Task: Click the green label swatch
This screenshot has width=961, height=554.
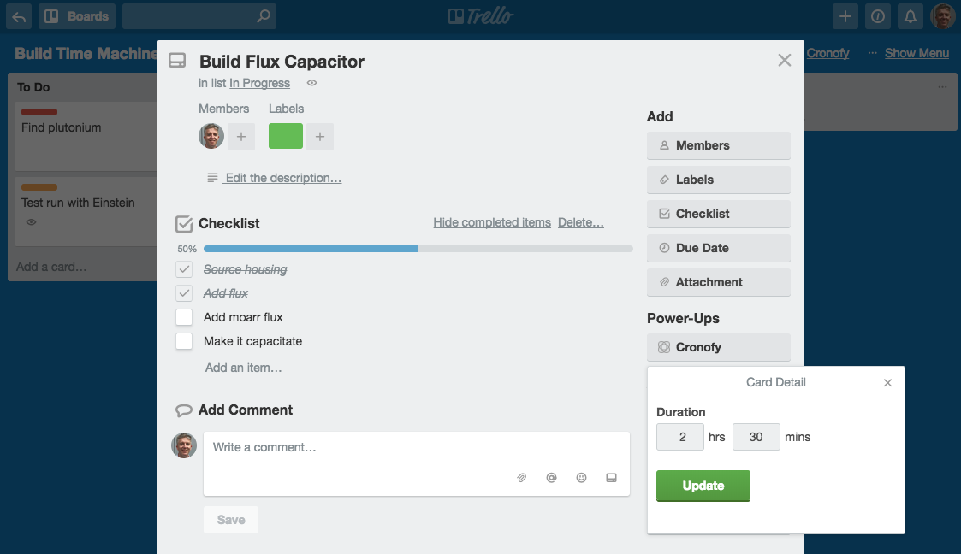Action: 286,136
